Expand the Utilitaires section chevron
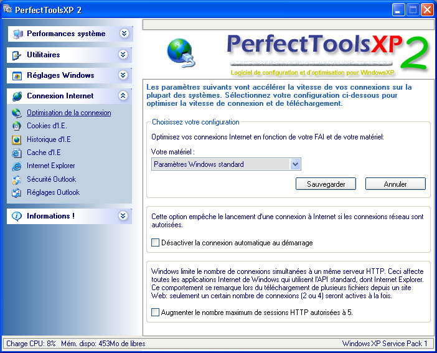Image resolution: width=437 pixels, height=353 pixels. (x=123, y=54)
